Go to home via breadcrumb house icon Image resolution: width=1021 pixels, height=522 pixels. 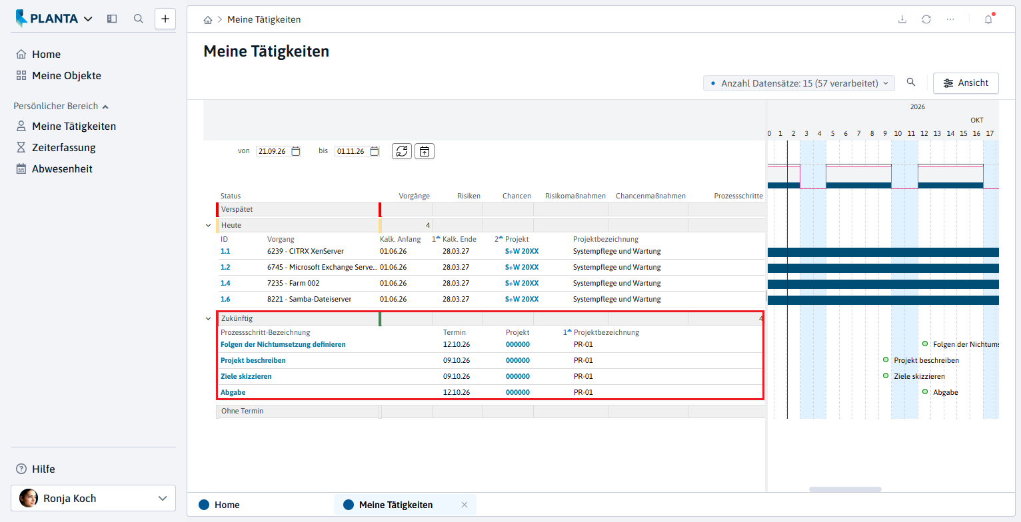[208, 20]
